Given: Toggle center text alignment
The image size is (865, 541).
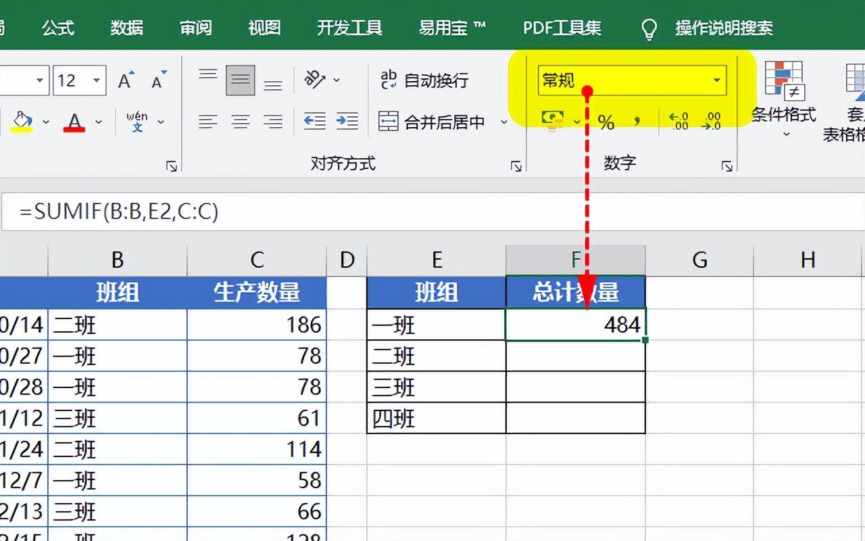Looking at the screenshot, I should click(240, 122).
